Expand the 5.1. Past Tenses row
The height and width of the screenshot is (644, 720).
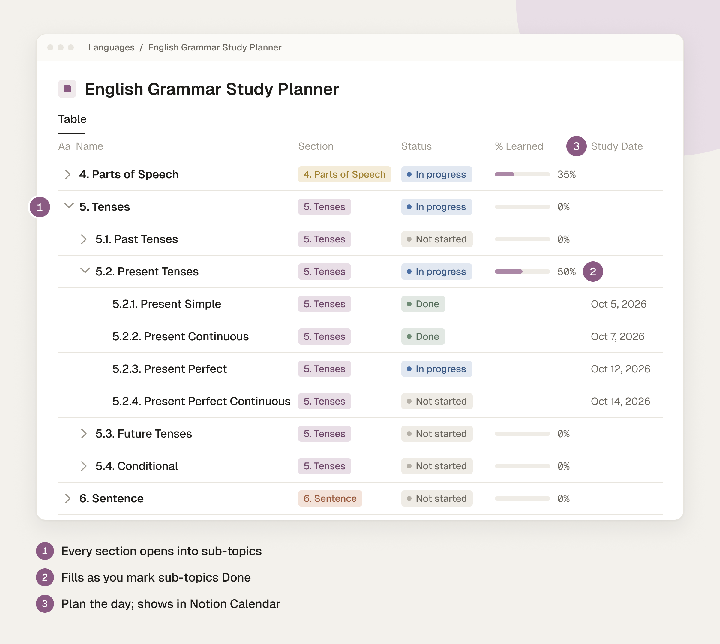point(84,239)
